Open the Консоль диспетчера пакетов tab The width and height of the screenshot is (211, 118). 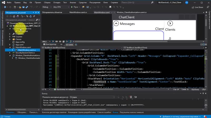[54, 112]
